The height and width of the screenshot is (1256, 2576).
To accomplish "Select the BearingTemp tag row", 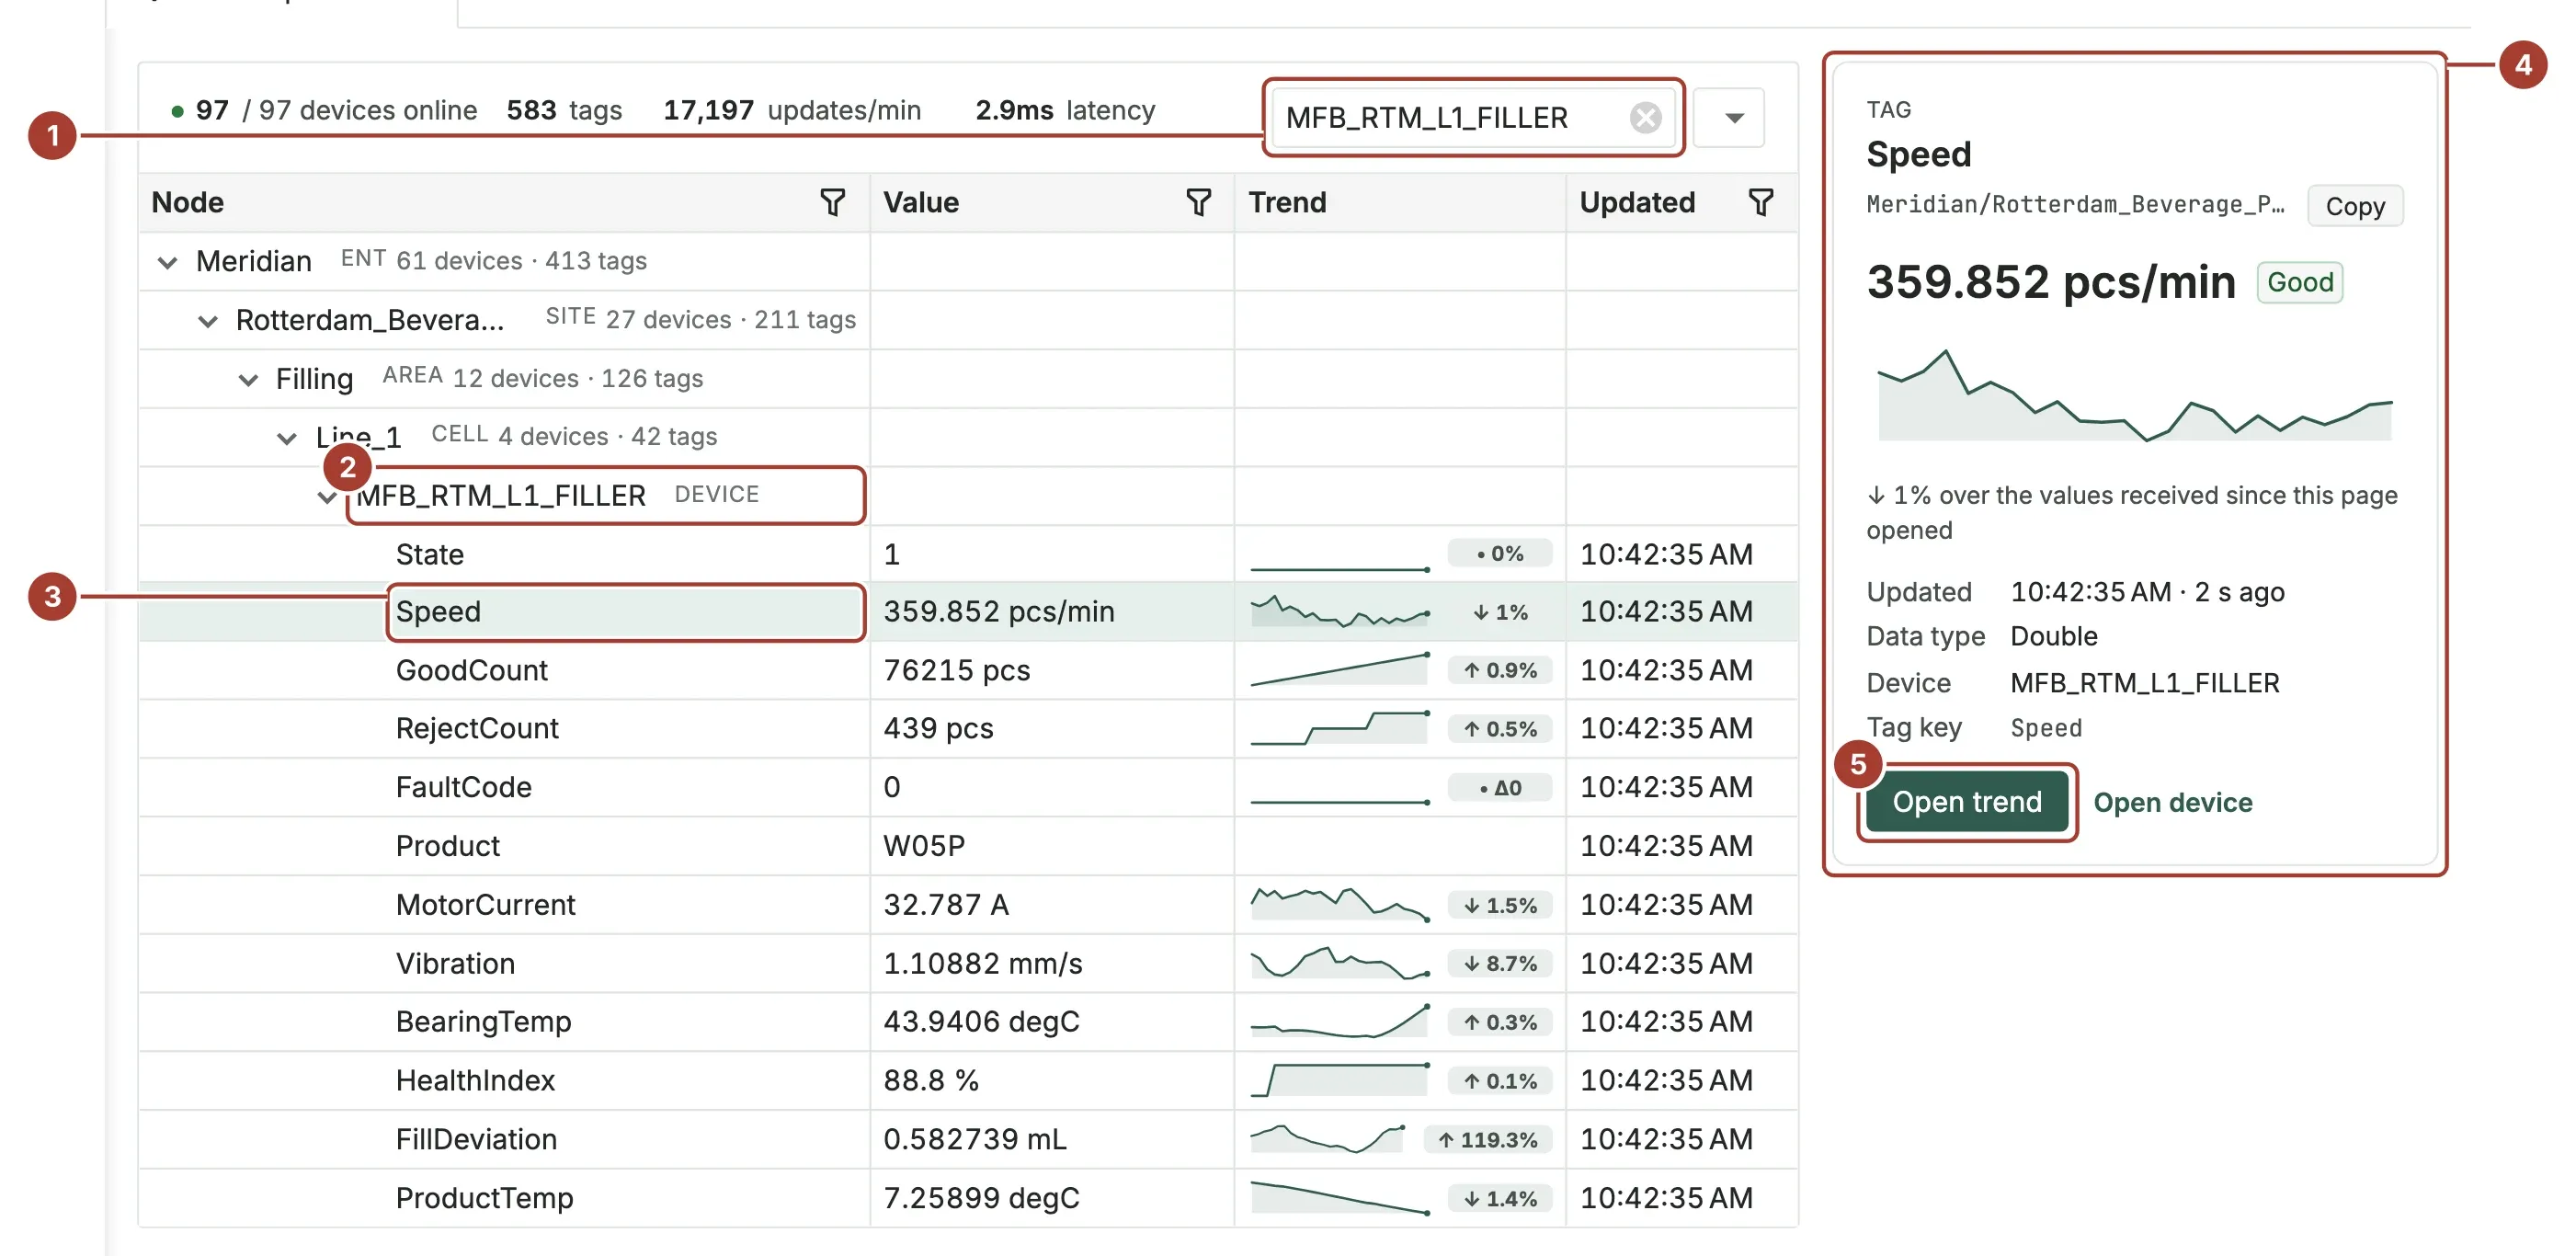I will click(968, 1021).
